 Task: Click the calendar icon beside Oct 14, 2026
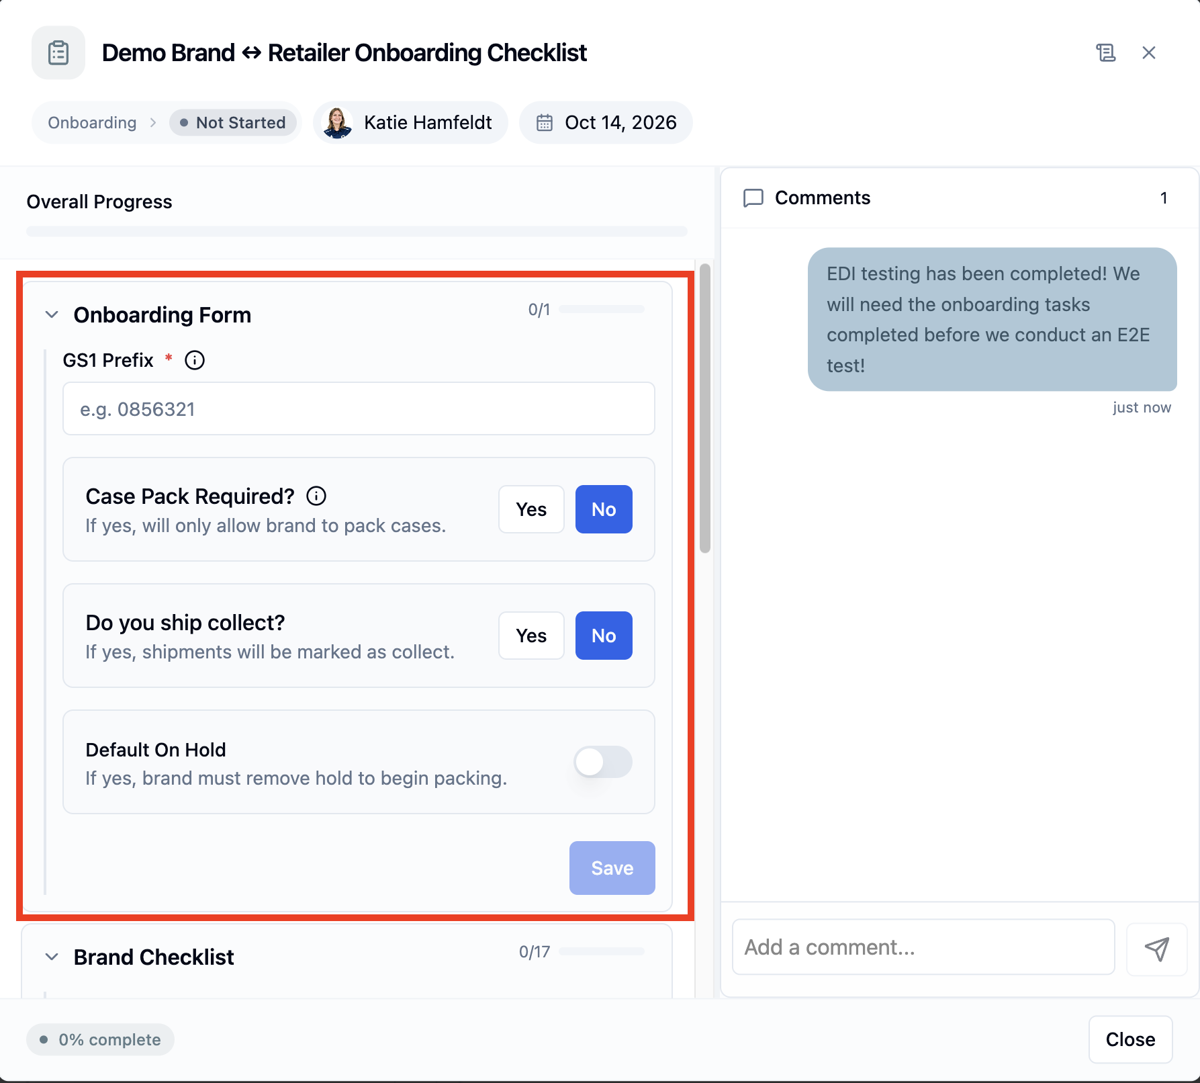coord(545,123)
